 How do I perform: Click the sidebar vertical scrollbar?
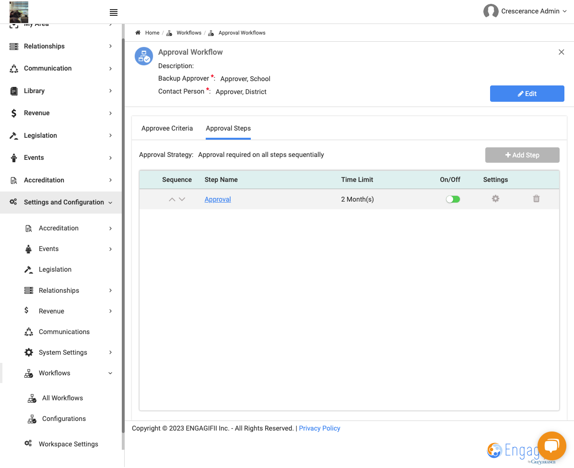coord(123,235)
